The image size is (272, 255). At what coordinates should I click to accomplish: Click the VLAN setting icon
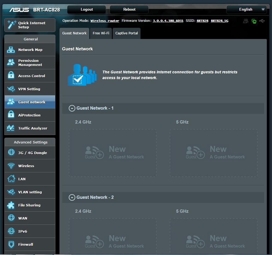[x=11, y=192]
